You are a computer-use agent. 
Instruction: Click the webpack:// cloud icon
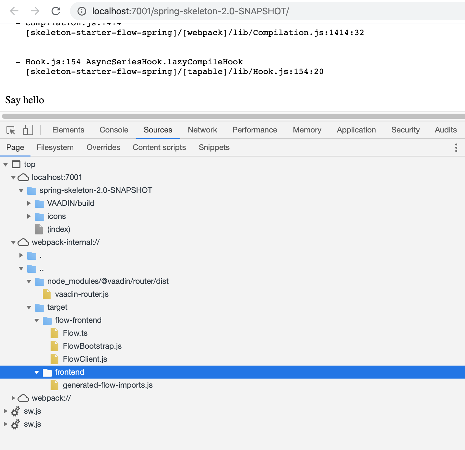coord(23,398)
